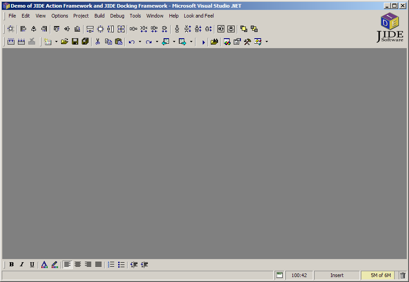Click Make Vertical Spacing Equal icon
The height and width of the screenshot is (282, 409).
177,29
